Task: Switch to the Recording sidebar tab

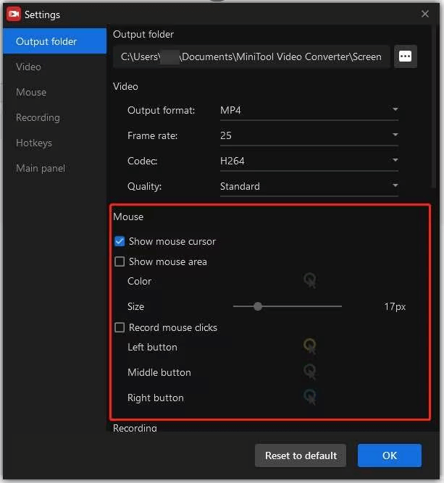Action: tap(55, 117)
